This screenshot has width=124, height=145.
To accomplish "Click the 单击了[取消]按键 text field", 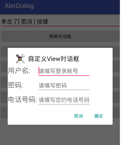I will coord(60,21).
